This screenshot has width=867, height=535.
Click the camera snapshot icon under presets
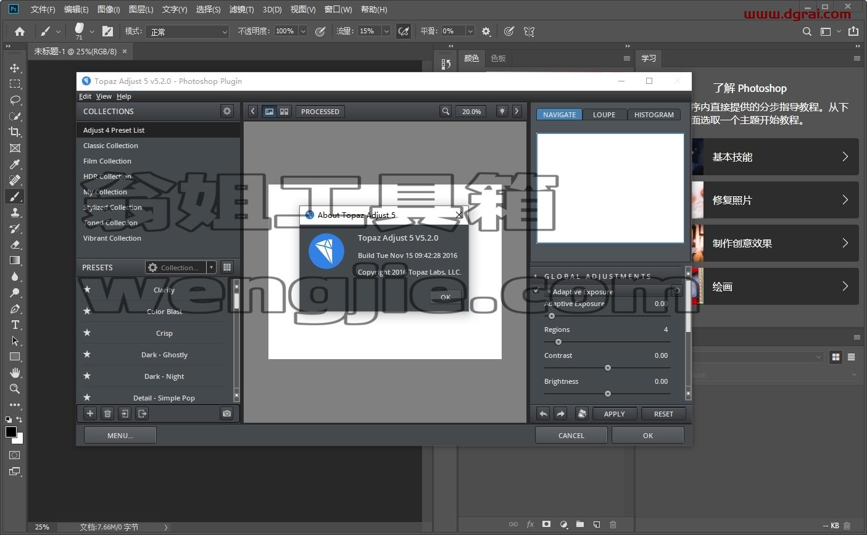click(227, 413)
